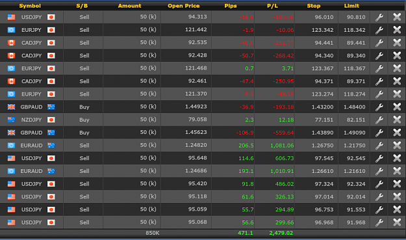Close the CADJPY position opened at 92.535
This screenshot has height=240, width=406.
pyautogui.click(x=397, y=43)
